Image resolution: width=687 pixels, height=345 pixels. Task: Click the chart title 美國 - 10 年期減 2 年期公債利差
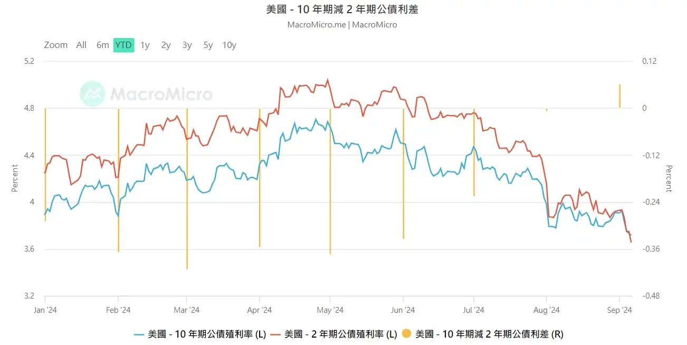click(342, 9)
